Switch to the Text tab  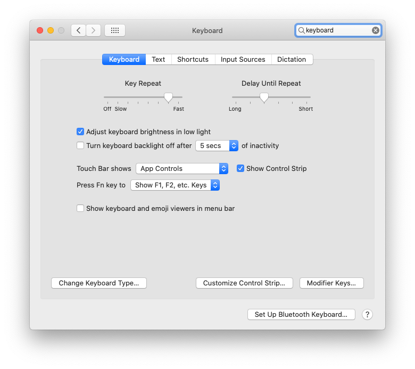coord(158,59)
